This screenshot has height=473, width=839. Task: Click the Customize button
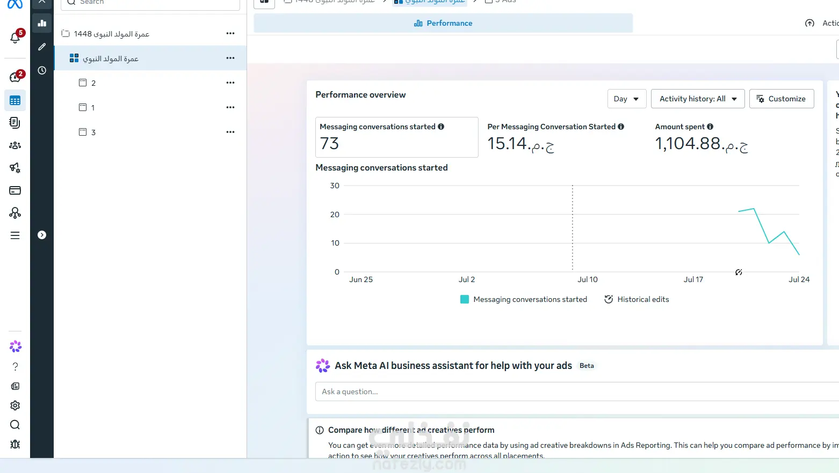[782, 99]
